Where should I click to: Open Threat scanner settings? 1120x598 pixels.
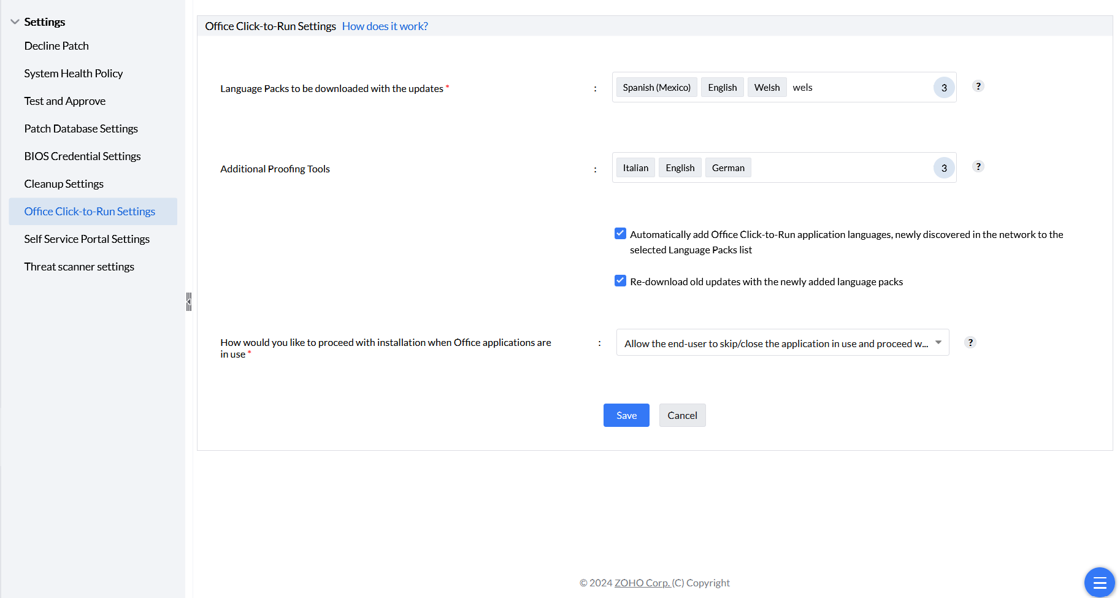click(x=79, y=266)
